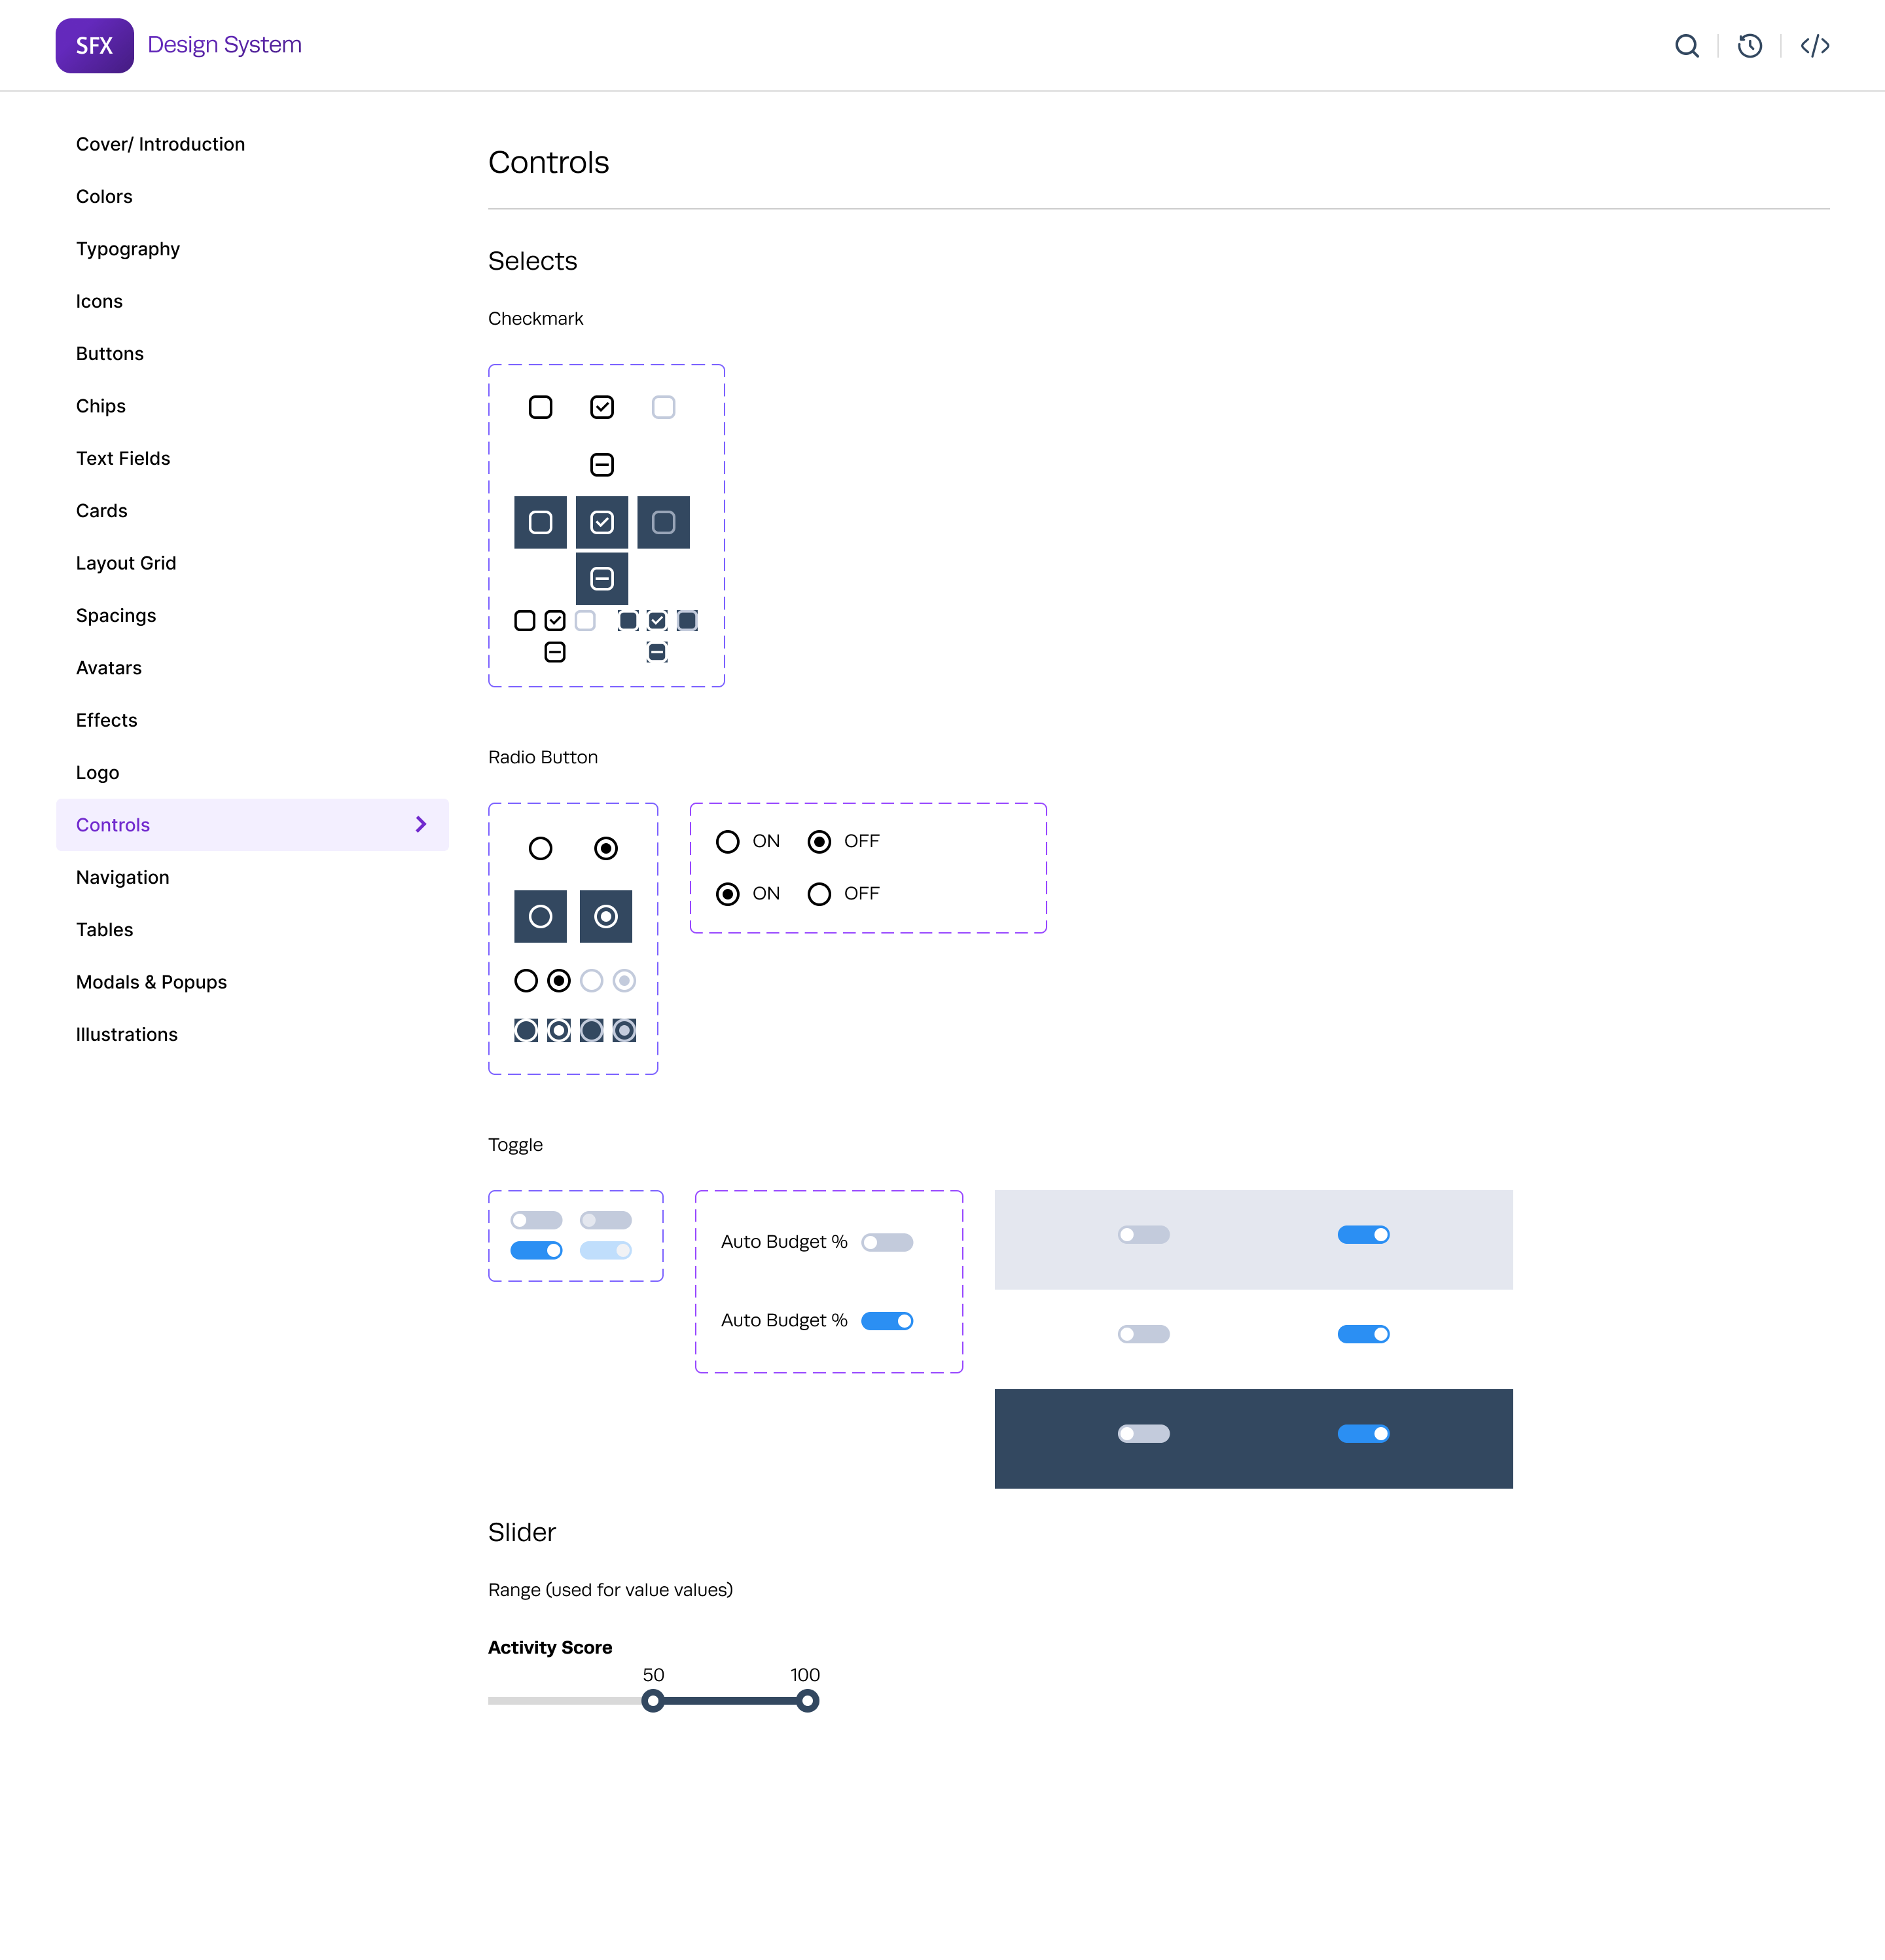This screenshot has height=1960, width=1885.
Task: Open the Typography sidebar section
Action: tap(128, 249)
